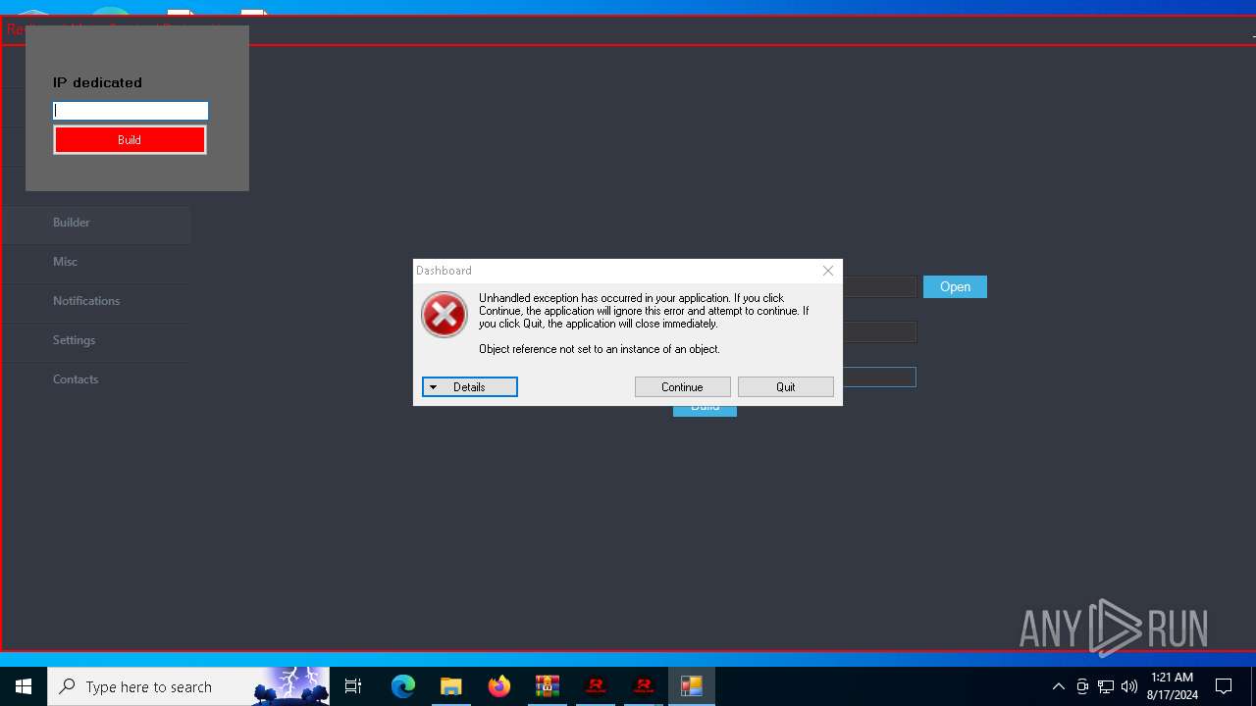Click the meet now tray icon
Image resolution: width=1256 pixels, height=706 pixels.
click(1082, 686)
